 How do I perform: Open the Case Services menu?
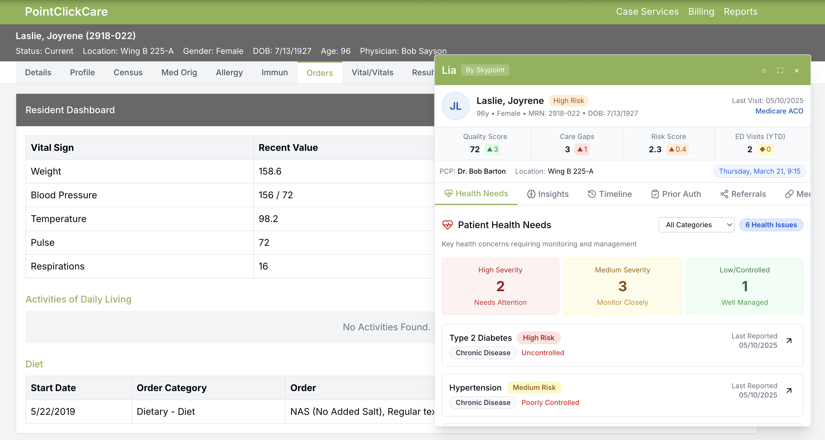pyautogui.click(x=647, y=12)
